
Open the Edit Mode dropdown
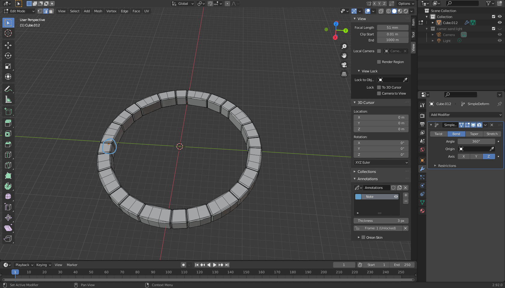19,11
